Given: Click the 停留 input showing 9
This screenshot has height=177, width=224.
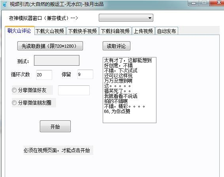Looking at the screenshot, I should point(85,74).
